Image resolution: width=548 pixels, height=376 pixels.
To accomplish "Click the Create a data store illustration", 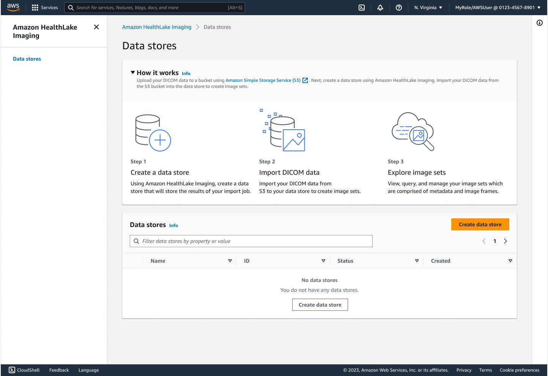I will pyautogui.click(x=153, y=133).
